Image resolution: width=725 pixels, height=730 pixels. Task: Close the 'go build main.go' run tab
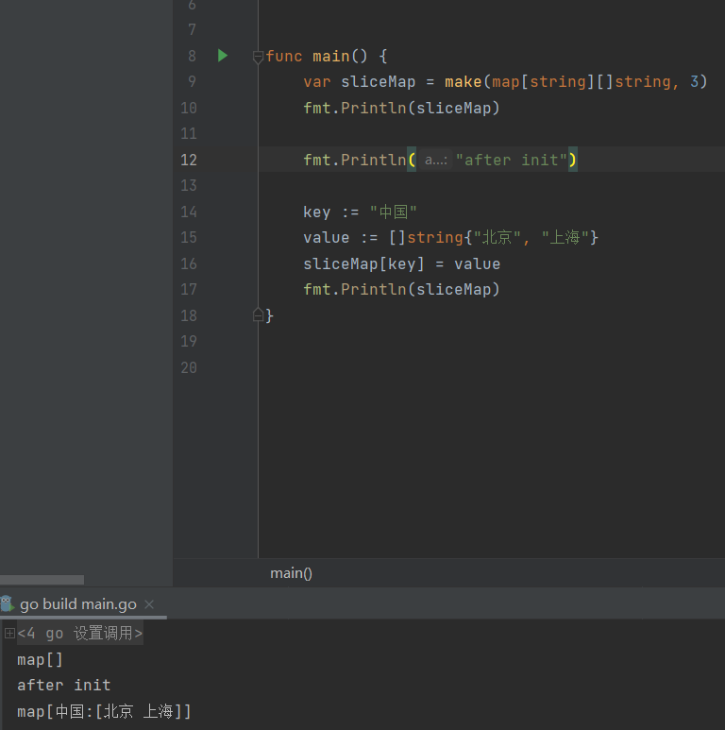pyautogui.click(x=149, y=604)
